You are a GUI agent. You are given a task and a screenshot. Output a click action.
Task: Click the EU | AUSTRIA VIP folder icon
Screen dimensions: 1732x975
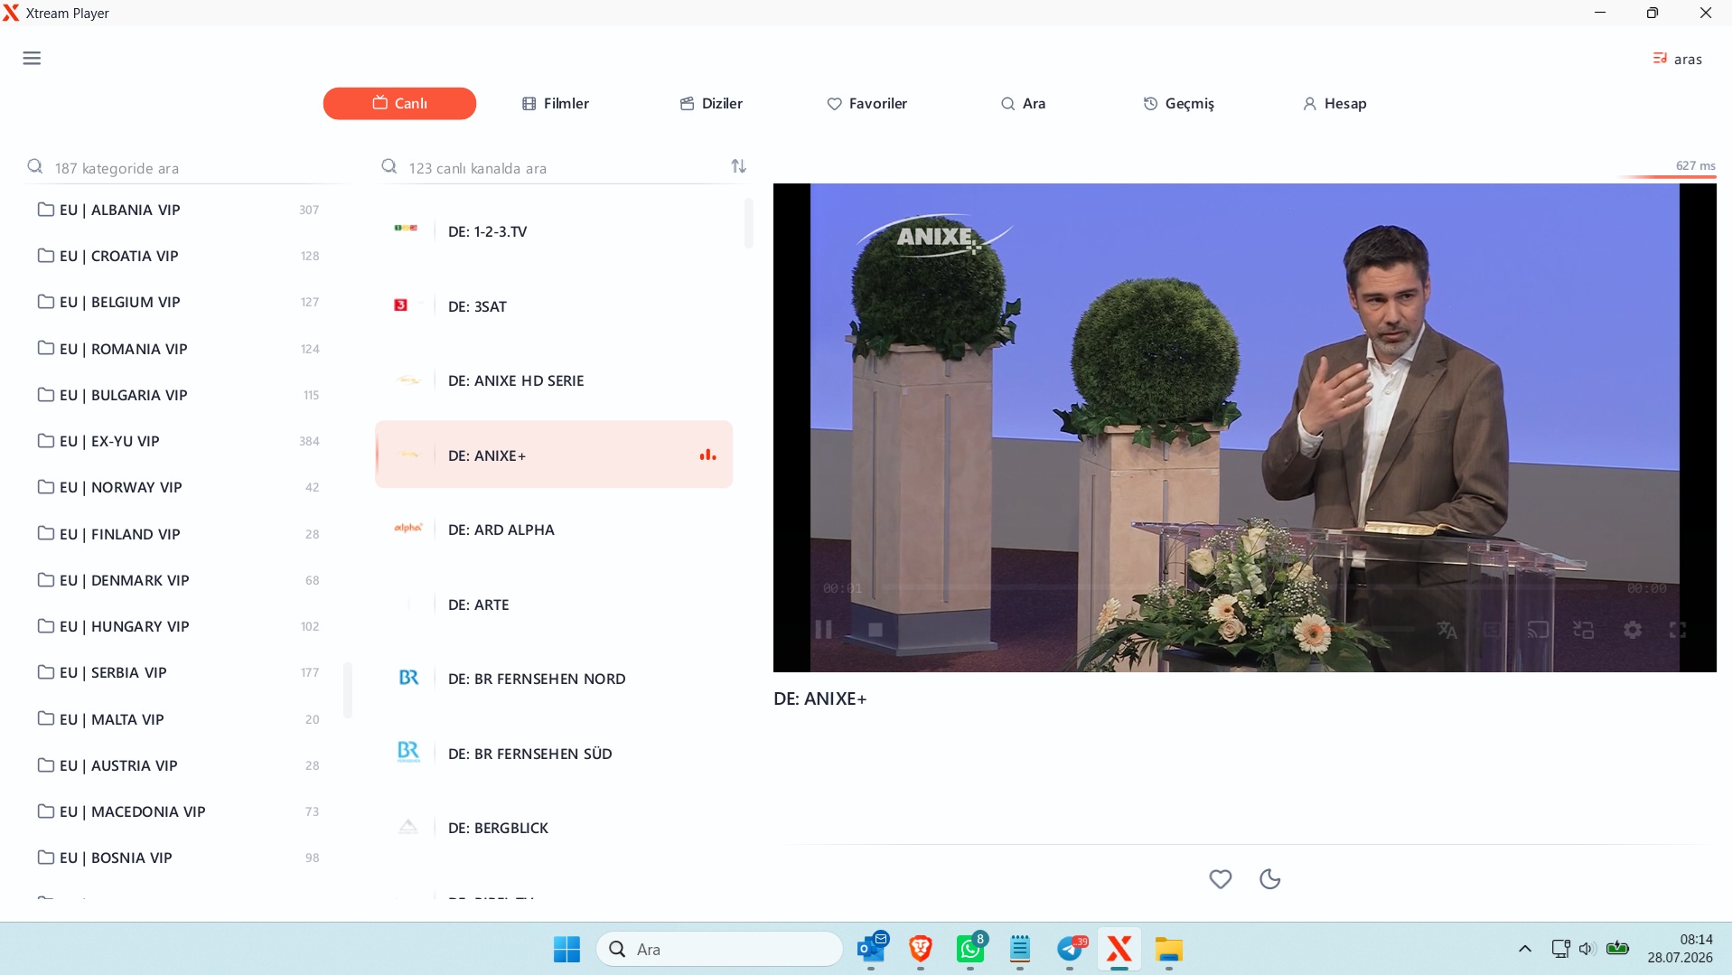click(x=46, y=764)
